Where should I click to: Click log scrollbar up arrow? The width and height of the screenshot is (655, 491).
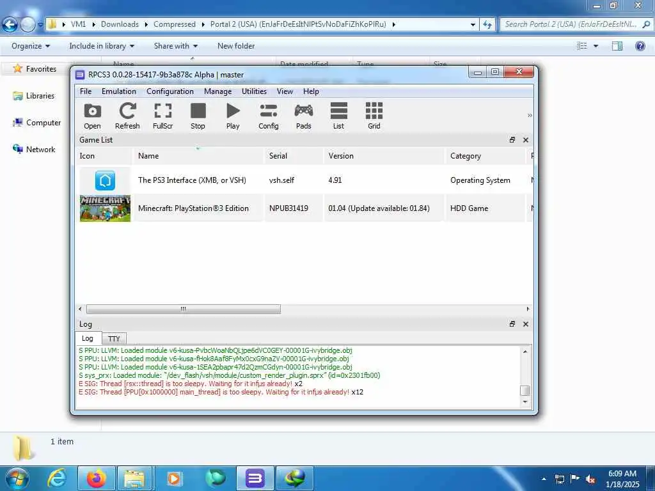click(x=525, y=352)
